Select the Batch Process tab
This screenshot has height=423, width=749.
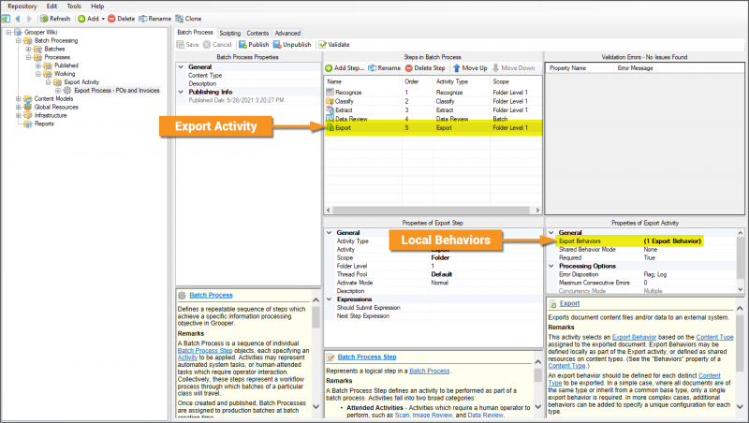(x=195, y=33)
